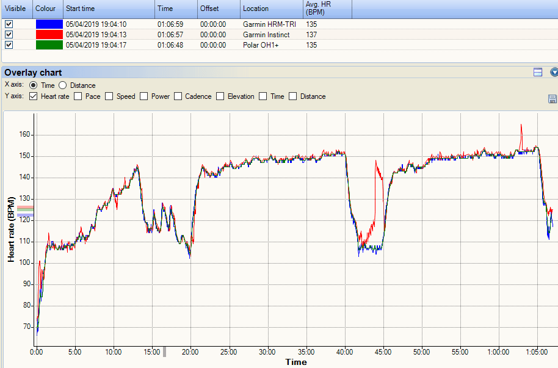Click the green colour swatch for Polar OH1+

pyautogui.click(x=49, y=45)
